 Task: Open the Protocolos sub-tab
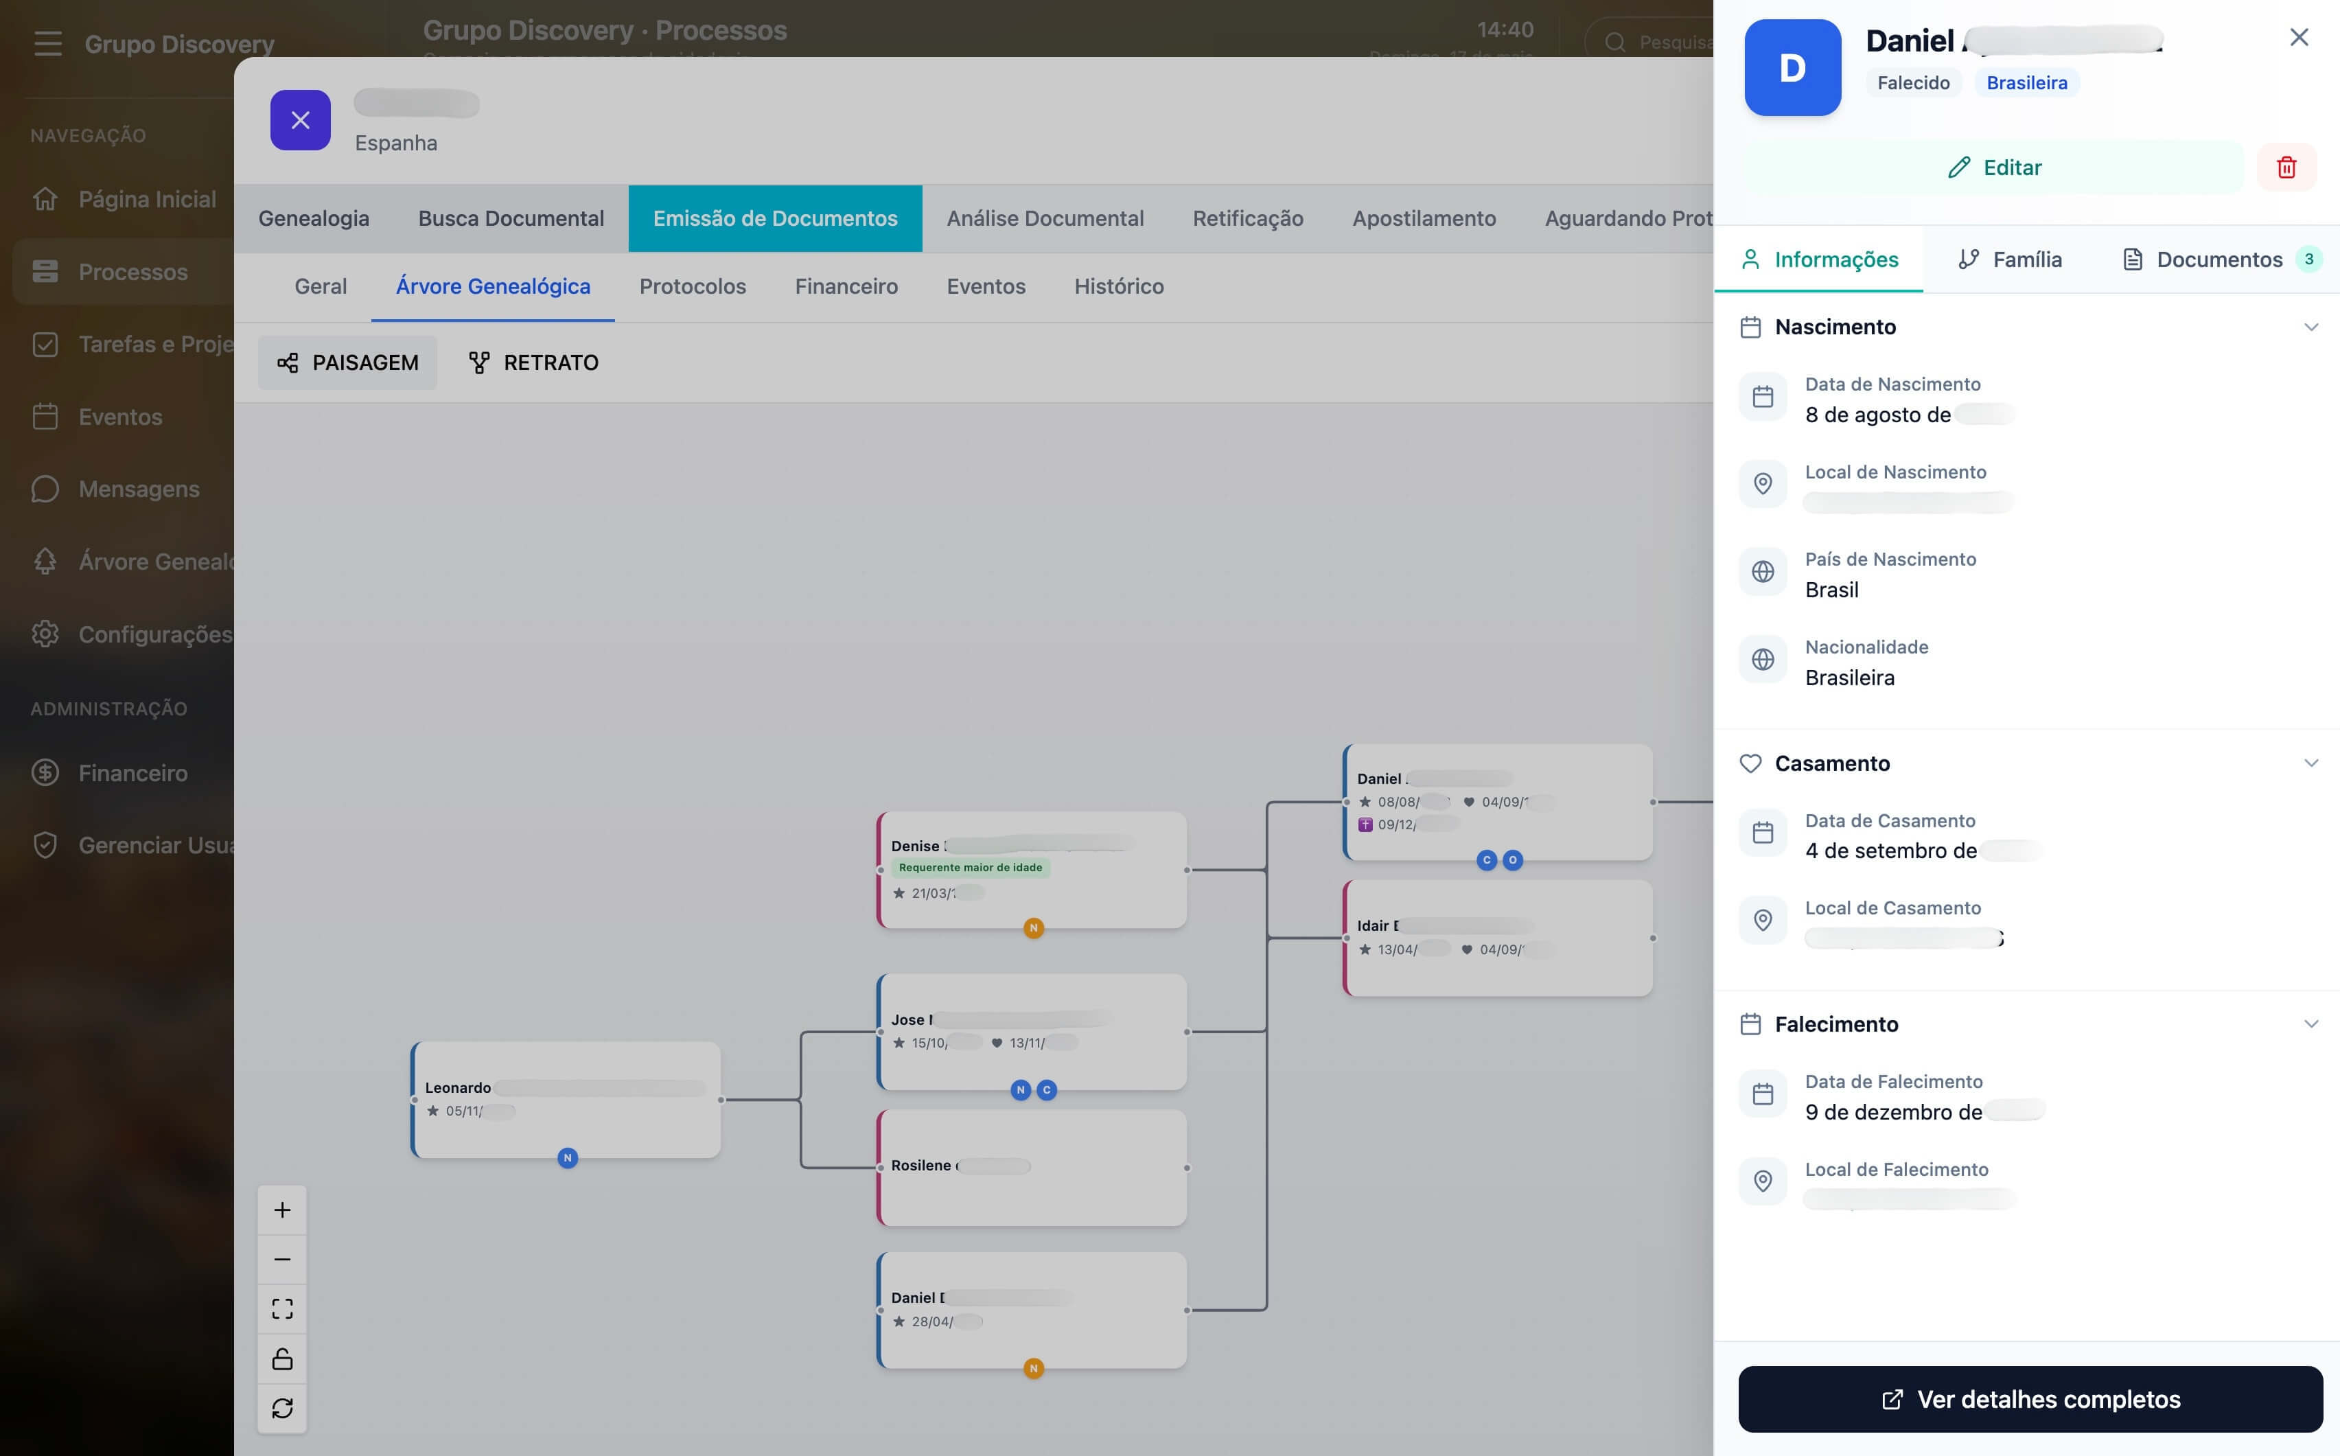point(693,286)
